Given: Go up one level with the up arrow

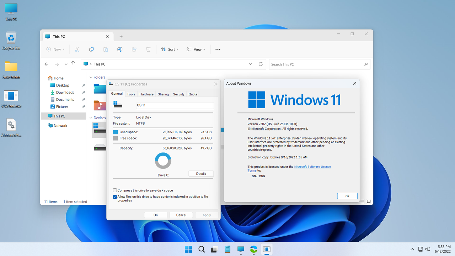Looking at the screenshot, I should 73,63.
